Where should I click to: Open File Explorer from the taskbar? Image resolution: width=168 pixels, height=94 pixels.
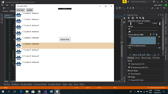pyautogui.click(x=27, y=91)
